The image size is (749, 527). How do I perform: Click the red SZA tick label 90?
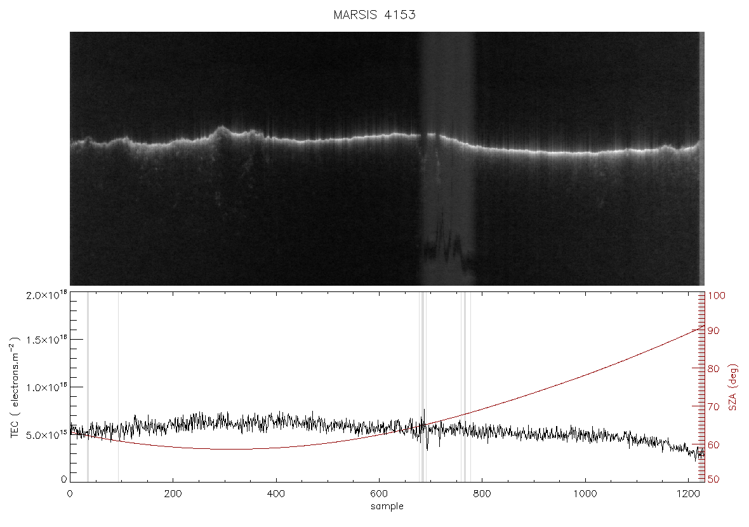point(713,331)
